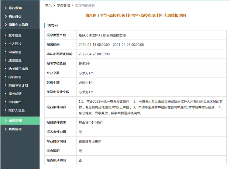The width and height of the screenshot is (230, 169).
Task: Click the 符合2021年统一高考报名条件 paragraph
Action: pos(151,107)
